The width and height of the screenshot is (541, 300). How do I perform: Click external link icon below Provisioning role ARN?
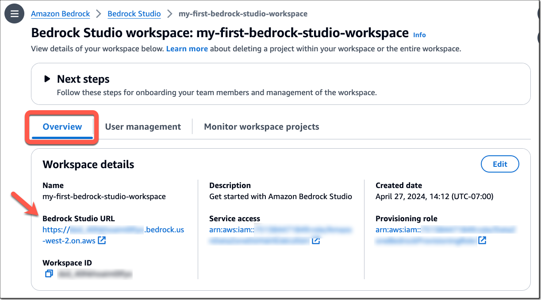482,241
